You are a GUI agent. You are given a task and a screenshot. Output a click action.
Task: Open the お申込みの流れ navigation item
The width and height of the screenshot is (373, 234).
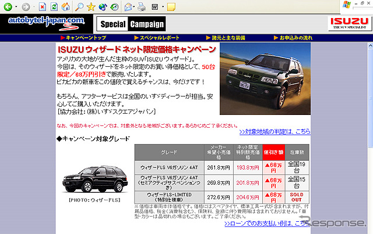click(x=293, y=38)
